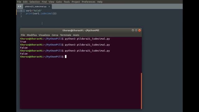
Task: Click the terminal prompt cursor block
Action: coord(66,57)
